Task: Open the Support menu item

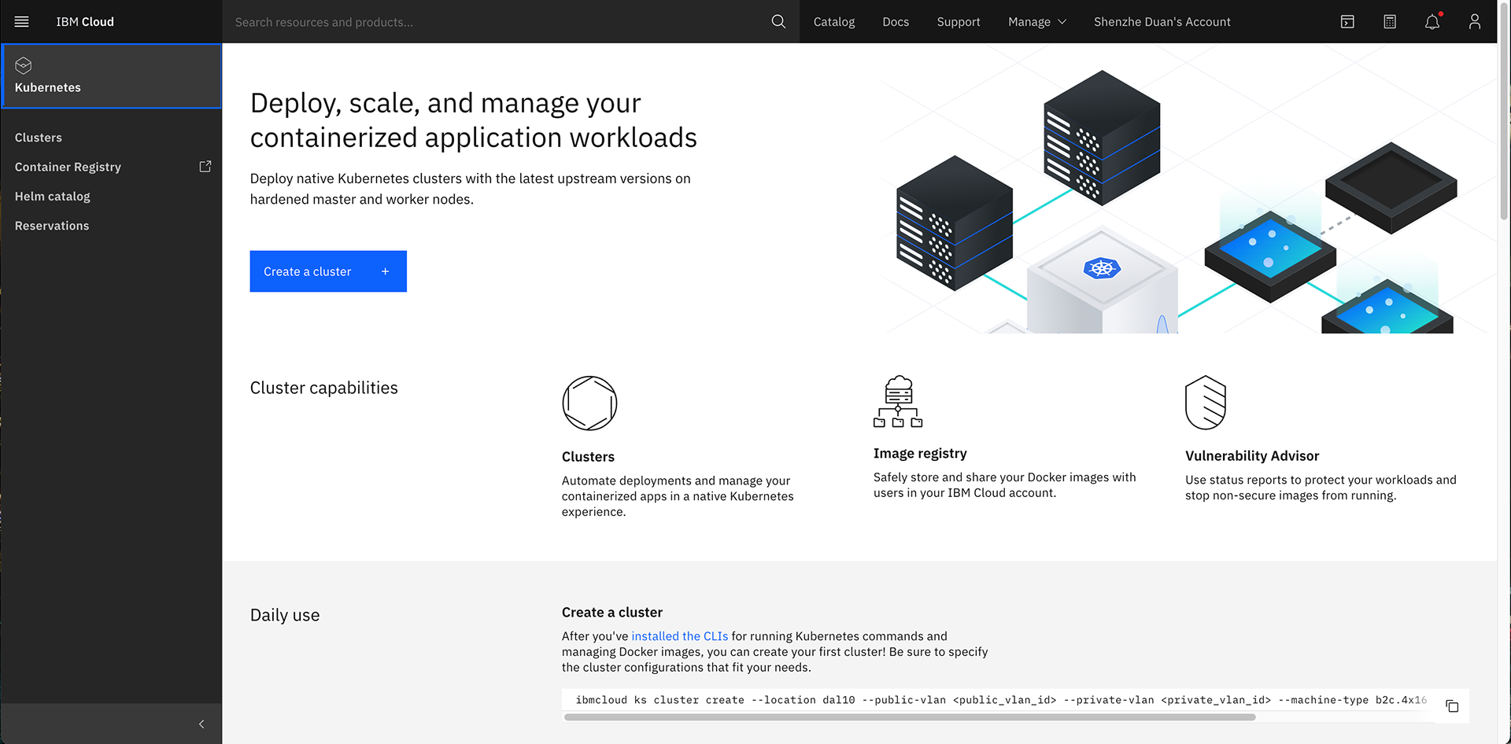Action: 959,22
